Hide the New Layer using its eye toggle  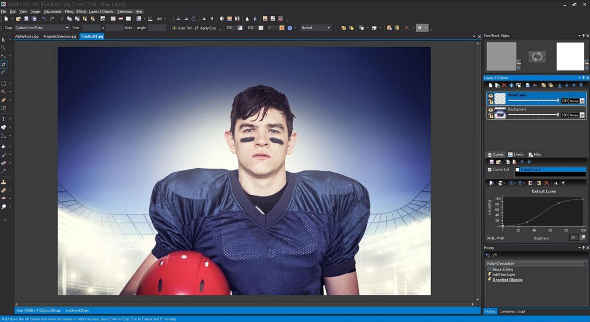coord(491,96)
